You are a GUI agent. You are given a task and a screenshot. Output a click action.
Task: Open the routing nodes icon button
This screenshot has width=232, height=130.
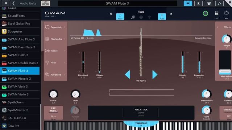219,3
